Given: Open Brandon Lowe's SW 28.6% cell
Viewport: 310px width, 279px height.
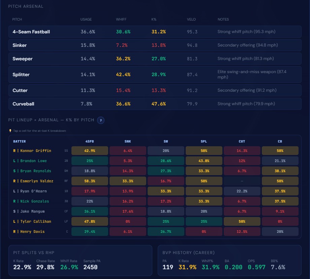Looking at the screenshot, I should coord(166,161).
